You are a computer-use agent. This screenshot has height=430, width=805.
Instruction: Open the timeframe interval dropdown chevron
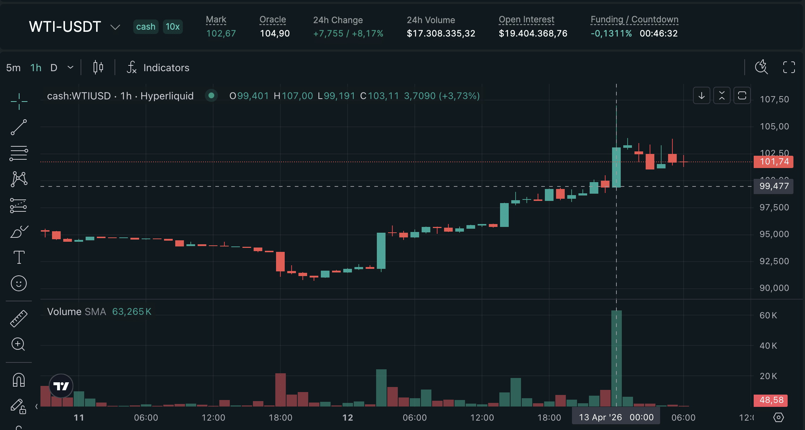pos(70,68)
